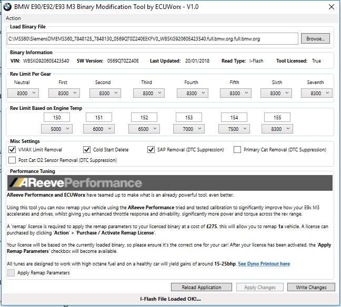Image resolution: width=341 pixels, height=307 pixels.
Task: Click the BMW logo title bar icon
Action: [x=7, y=7]
